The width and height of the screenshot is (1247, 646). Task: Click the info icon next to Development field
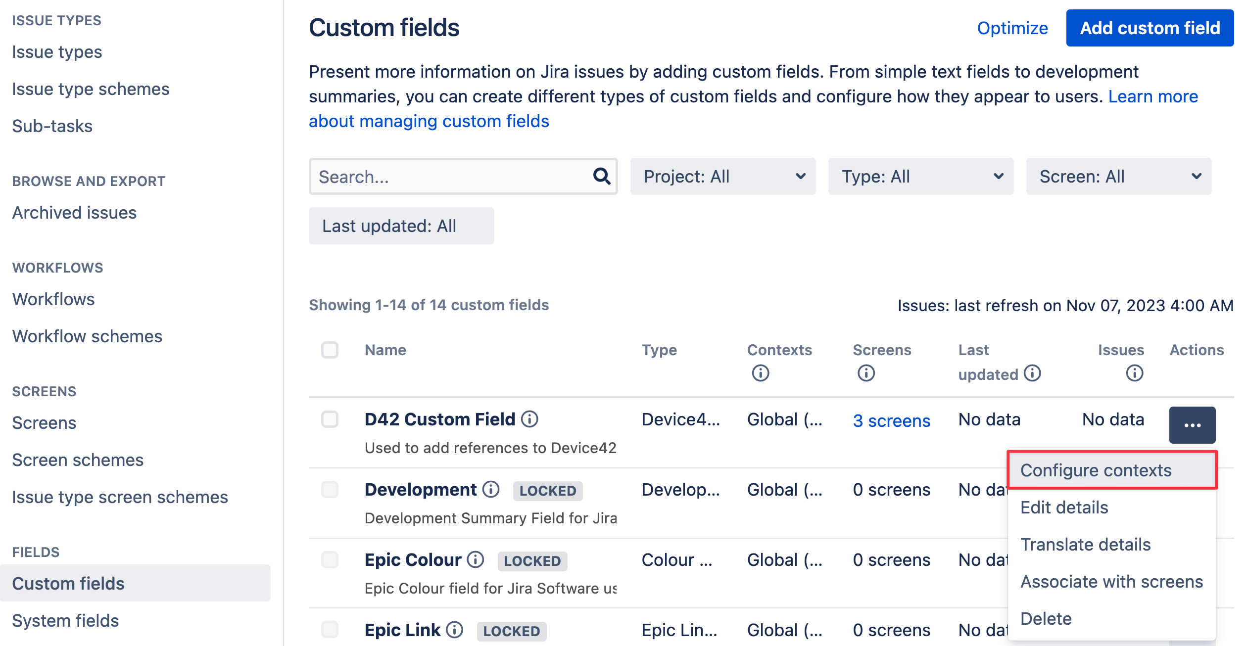click(x=490, y=490)
